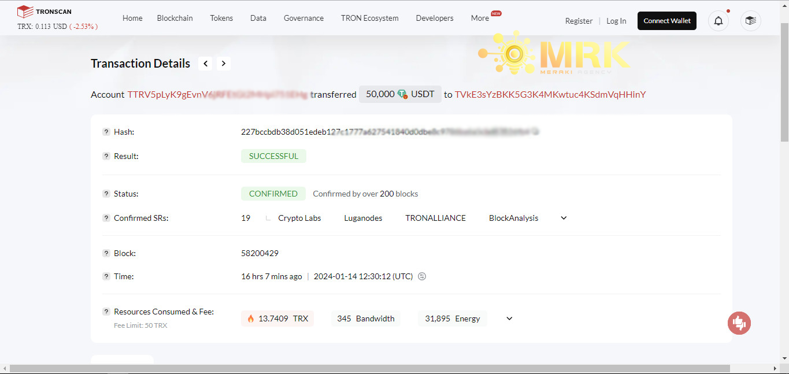Open the Blockchain menu
789x374 pixels.
click(x=175, y=18)
